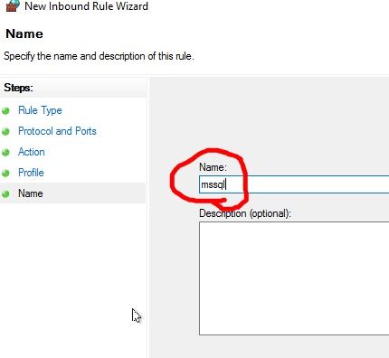This screenshot has width=389, height=358.
Task: Click the firewall wizard icon in title
Action: (13, 5)
